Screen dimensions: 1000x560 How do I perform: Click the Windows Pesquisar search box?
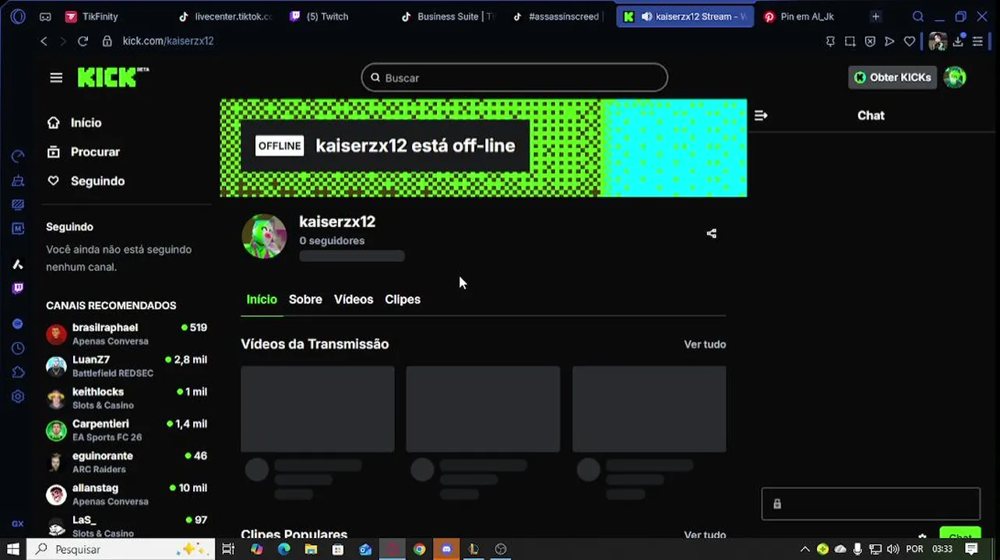121,549
